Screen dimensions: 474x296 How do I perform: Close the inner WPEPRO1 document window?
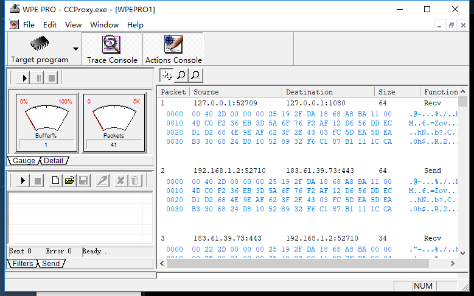[x=463, y=25]
